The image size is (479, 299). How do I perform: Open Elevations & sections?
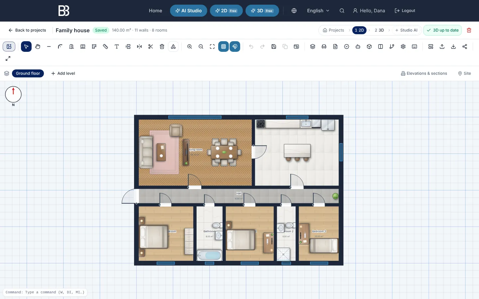(x=424, y=73)
